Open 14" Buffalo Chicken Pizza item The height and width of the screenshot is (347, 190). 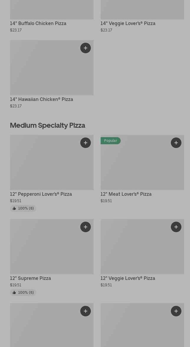38,23
